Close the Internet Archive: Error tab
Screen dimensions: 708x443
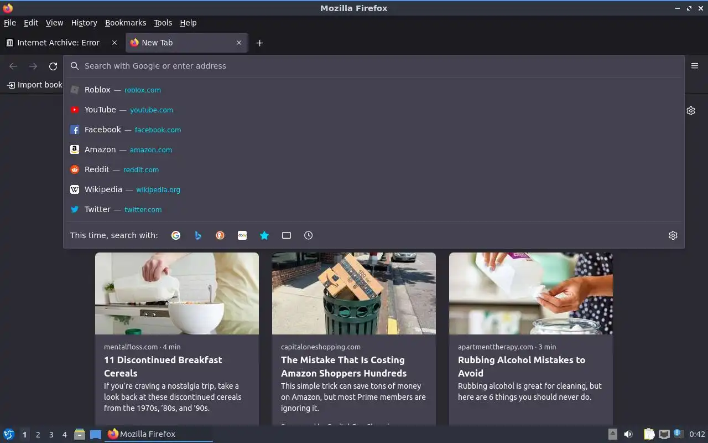tap(114, 43)
